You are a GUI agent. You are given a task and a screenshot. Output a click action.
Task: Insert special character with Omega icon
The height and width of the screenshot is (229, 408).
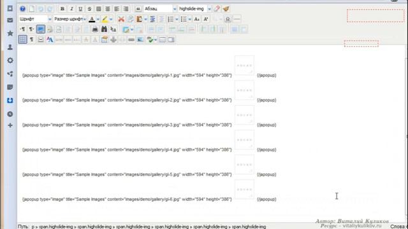[x=228, y=19]
